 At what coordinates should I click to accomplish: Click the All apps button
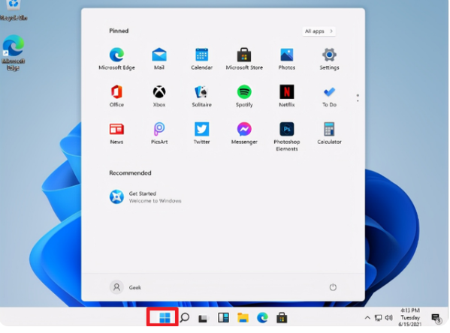pos(319,31)
